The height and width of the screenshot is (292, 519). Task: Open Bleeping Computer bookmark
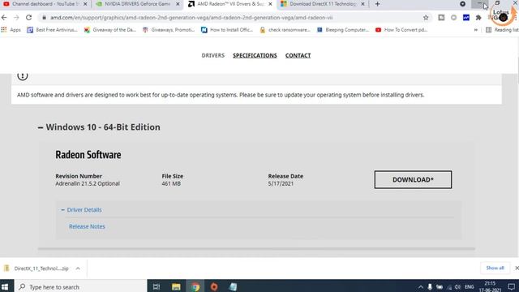pos(343,30)
